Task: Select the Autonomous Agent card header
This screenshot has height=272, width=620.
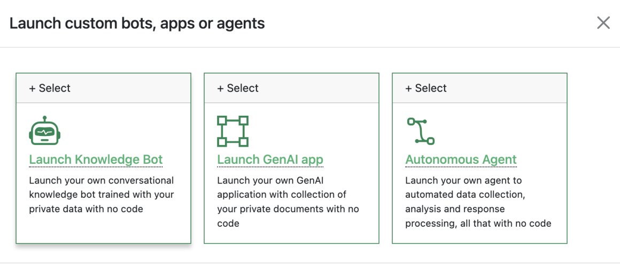Action: [x=479, y=88]
